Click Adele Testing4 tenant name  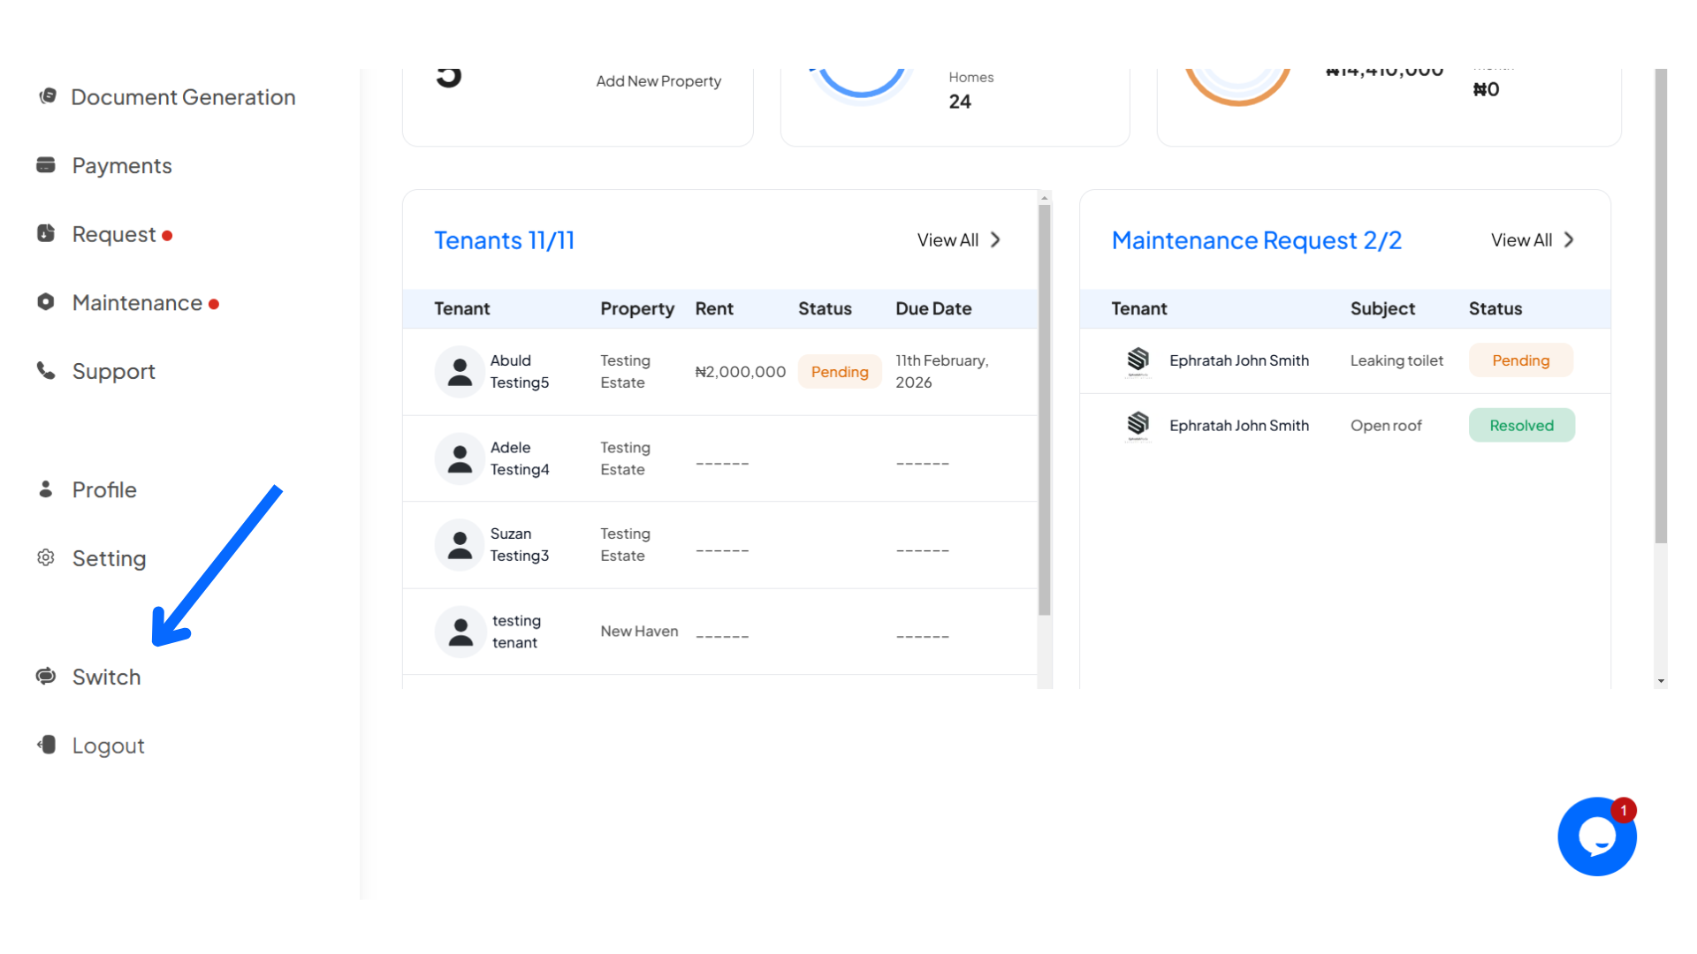tap(520, 458)
